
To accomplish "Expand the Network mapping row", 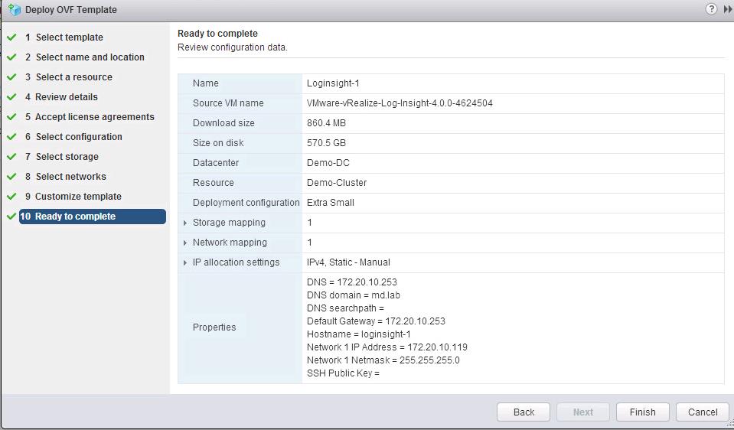I will [x=185, y=243].
